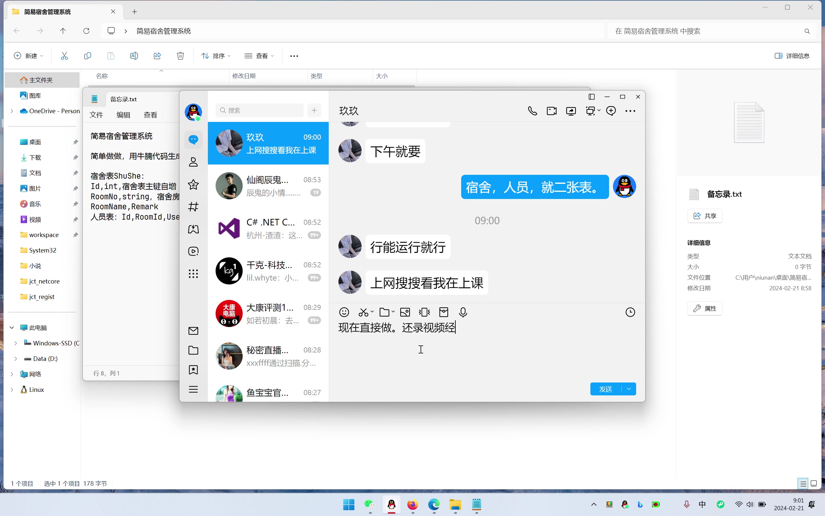Click 发送 to send the message
The image size is (825, 516).
click(x=605, y=389)
